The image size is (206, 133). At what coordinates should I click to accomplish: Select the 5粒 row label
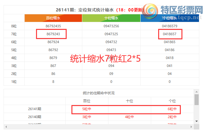pos(14,50)
